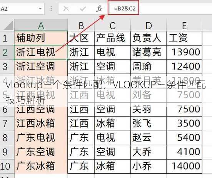Click cell B8 '广东'

pos(81,138)
